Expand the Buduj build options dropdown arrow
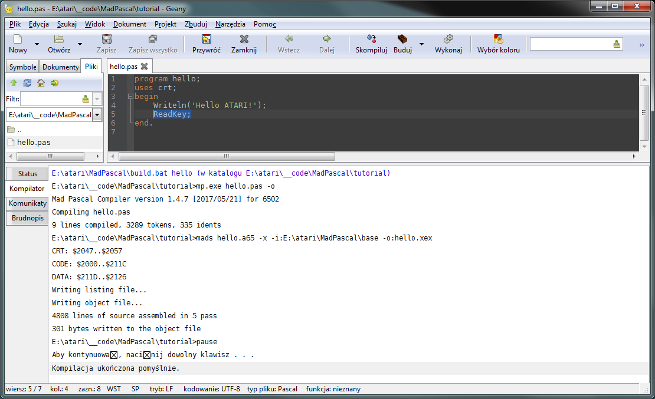 point(421,44)
